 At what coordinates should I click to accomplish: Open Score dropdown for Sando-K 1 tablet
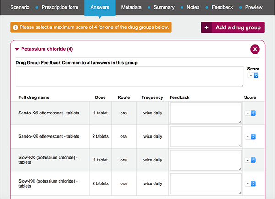coord(250,113)
